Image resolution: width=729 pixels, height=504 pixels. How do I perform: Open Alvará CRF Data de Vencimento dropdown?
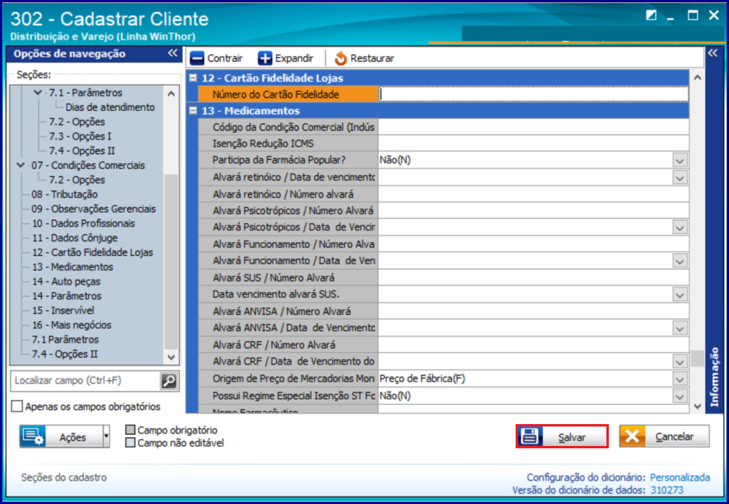point(679,362)
